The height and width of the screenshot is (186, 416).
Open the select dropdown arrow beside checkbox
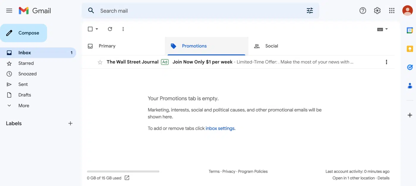coord(97,29)
